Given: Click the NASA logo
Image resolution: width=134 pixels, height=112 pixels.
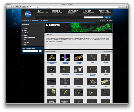Looking at the screenshot, I should pyautogui.click(x=28, y=14).
